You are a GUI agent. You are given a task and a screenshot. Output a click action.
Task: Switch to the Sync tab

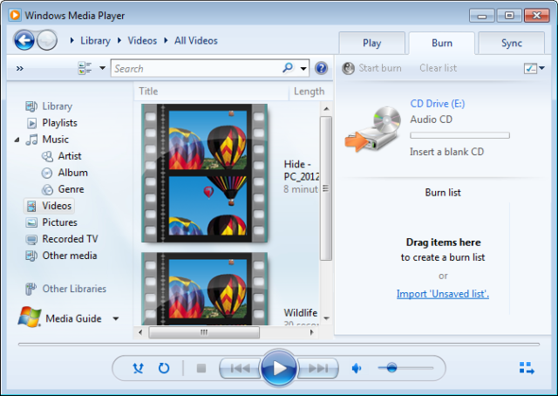coord(512,43)
